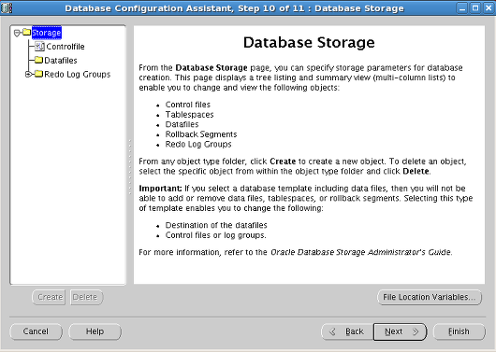The image size is (496, 352).
Task: Click the disabled Create button
Action: (x=49, y=297)
